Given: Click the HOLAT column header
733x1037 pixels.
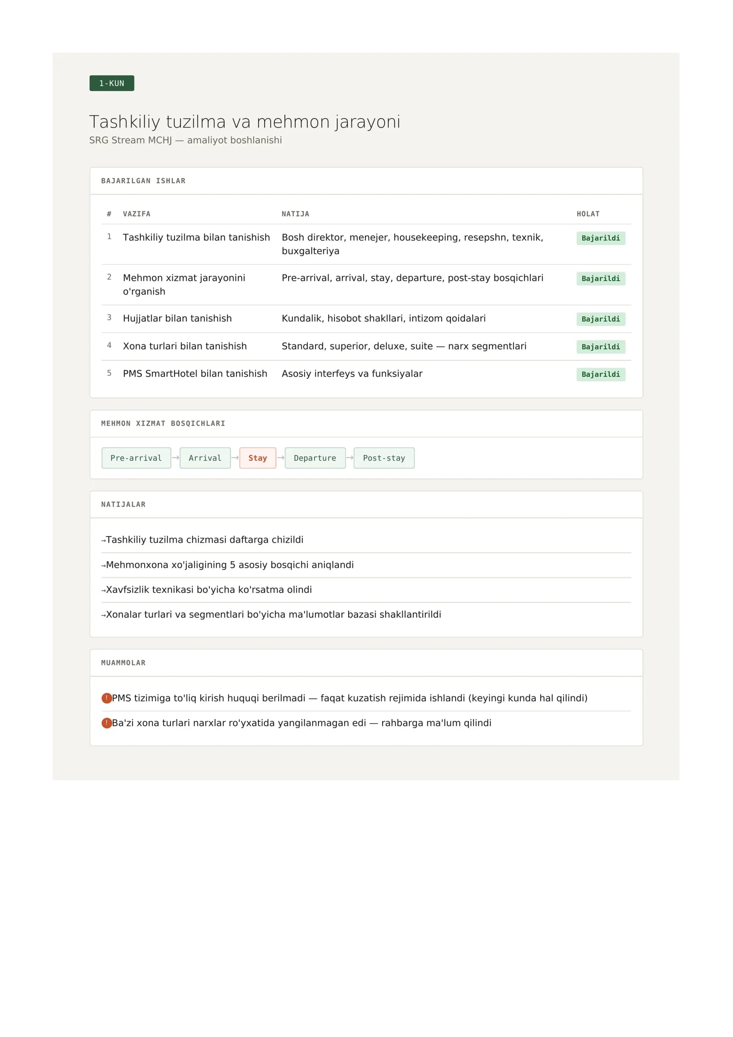Looking at the screenshot, I should point(588,214).
